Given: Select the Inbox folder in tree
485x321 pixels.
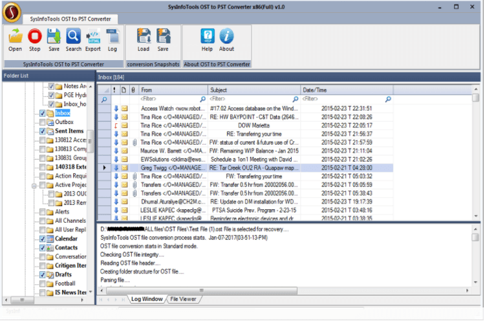Looking at the screenshot, I should click(x=63, y=113).
